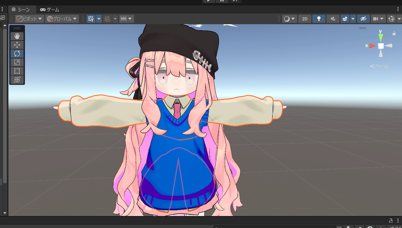The image size is (402, 228).
Task: Open the Gizmos options dropdown arrow
Action: pyautogui.click(x=399, y=19)
